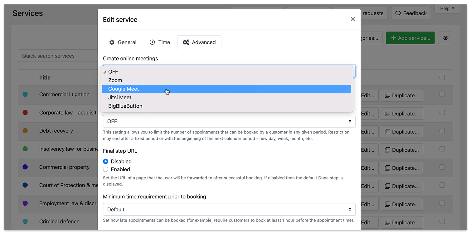Click the Commercial litigation service title

(x=64, y=94)
